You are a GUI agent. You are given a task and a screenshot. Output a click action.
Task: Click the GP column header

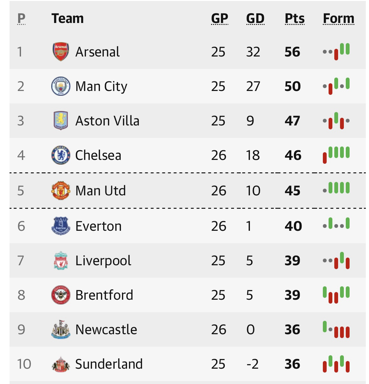pyautogui.click(x=220, y=19)
